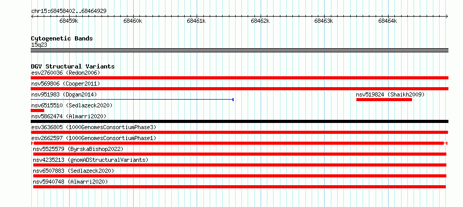Image resolution: width=463 pixels, height=207 pixels.
Task: Select the red bar under nsv6507883
Action: pyautogui.click(x=240, y=176)
